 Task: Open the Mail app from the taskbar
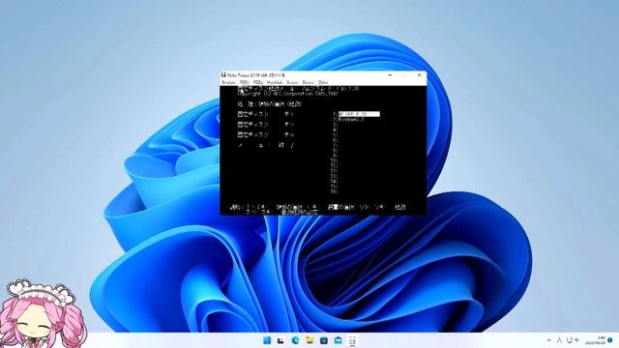point(338,340)
